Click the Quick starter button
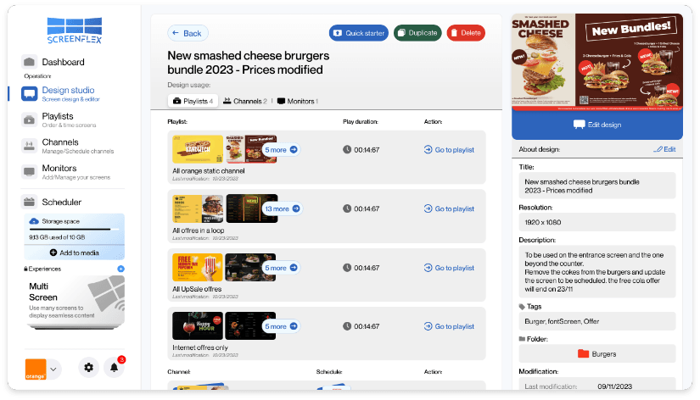The width and height of the screenshot is (700, 400). tap(359, 33)
